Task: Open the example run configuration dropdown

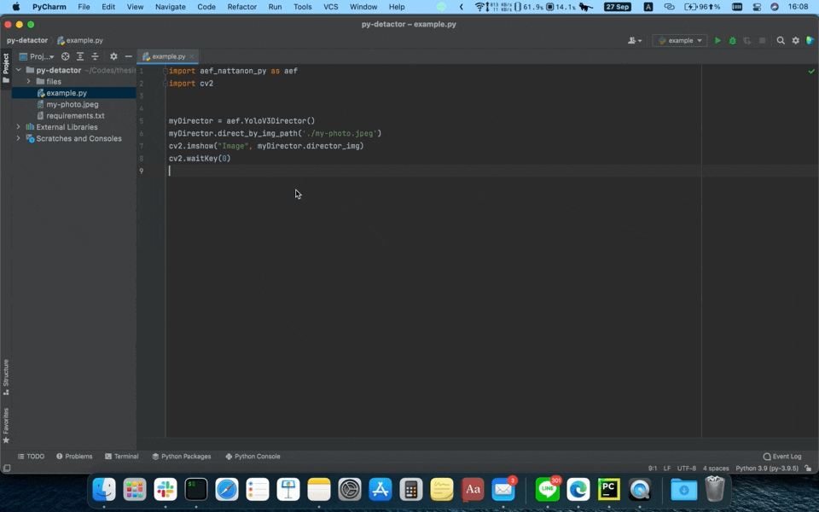Action: point(680,40)
